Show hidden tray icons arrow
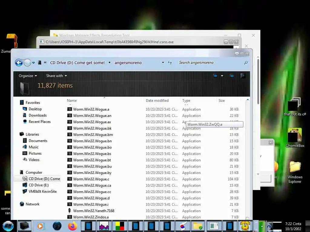The height and width of the screenshot is (232, 310). 262,226
